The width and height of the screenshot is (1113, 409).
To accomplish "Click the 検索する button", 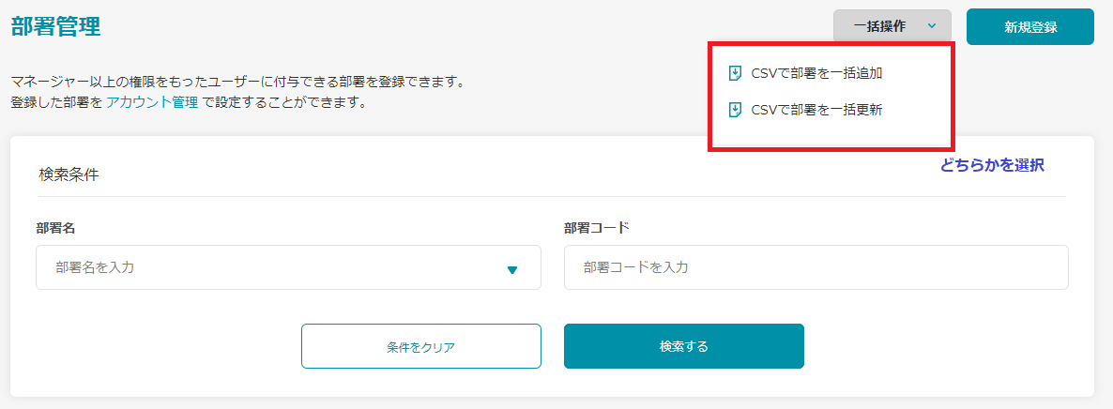I will click(683, 346).
